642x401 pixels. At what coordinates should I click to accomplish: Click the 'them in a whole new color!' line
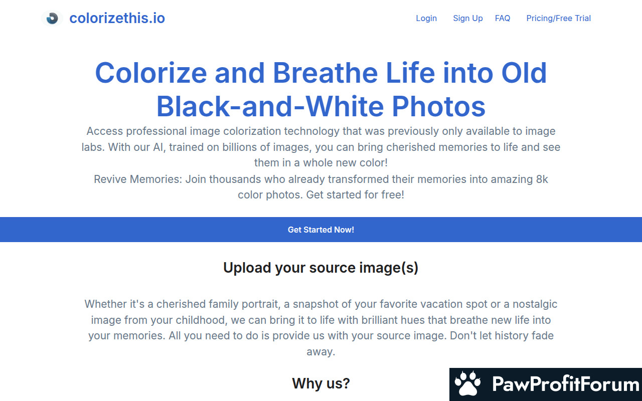[321, 163]
